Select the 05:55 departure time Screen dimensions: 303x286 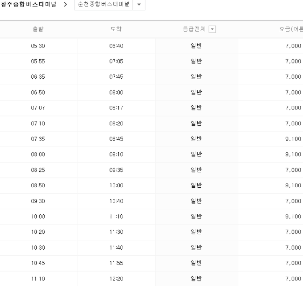pyautogui.click(x=38, y=61)
